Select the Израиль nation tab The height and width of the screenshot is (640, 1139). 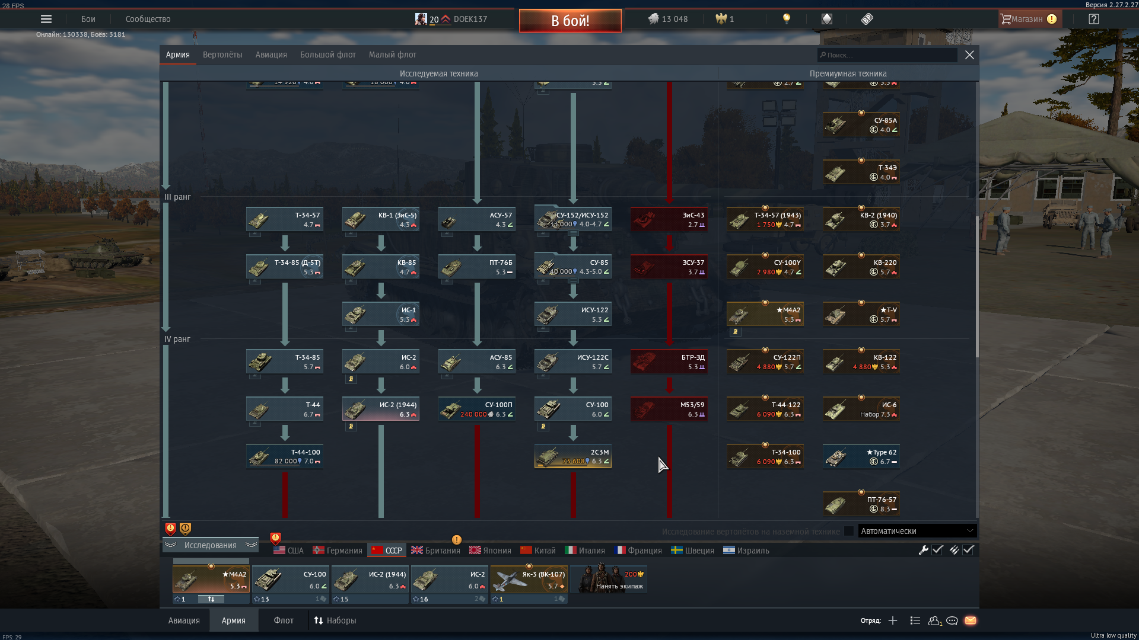(x=746, y=551)
